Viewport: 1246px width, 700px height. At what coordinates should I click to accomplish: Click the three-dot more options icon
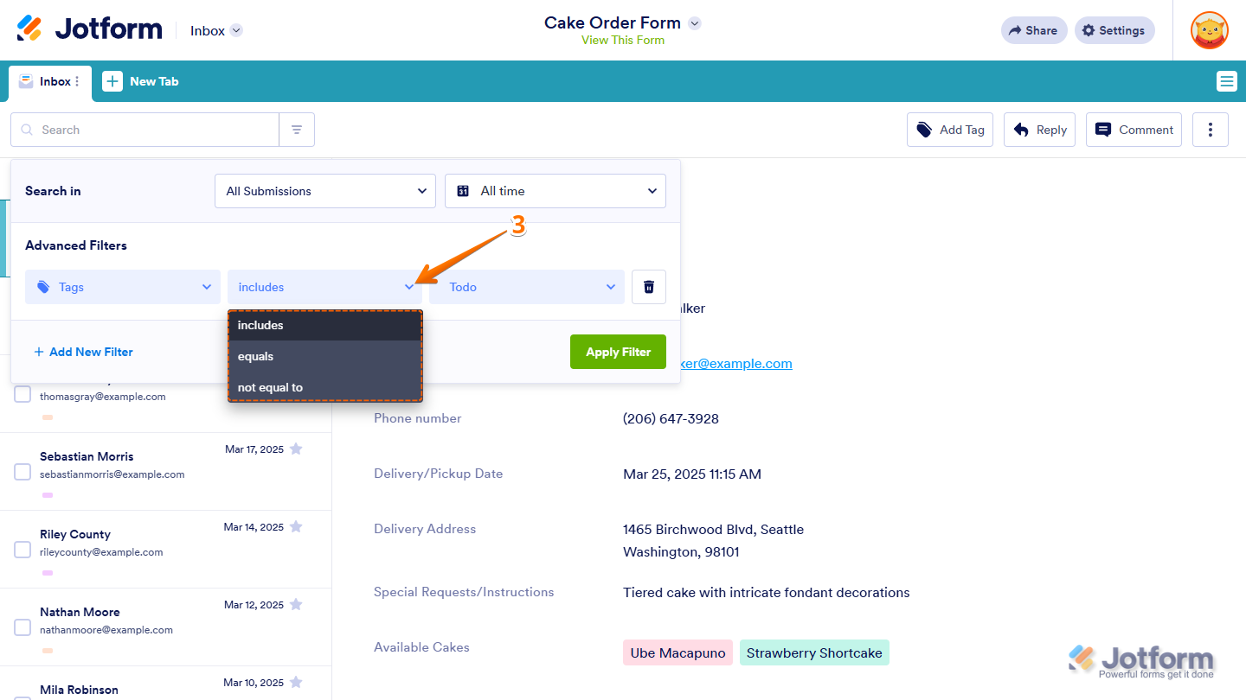(1210, 129)
